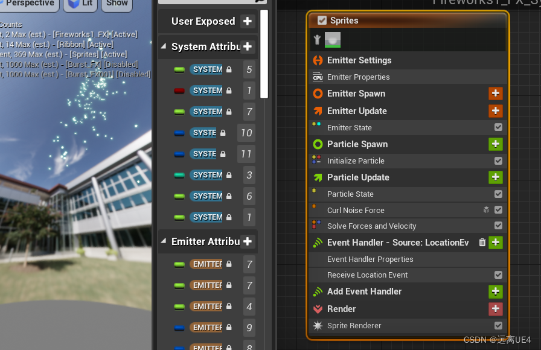
Task: Add an Emitter Attribute with plus icon
Action: (x=248, y=241)
